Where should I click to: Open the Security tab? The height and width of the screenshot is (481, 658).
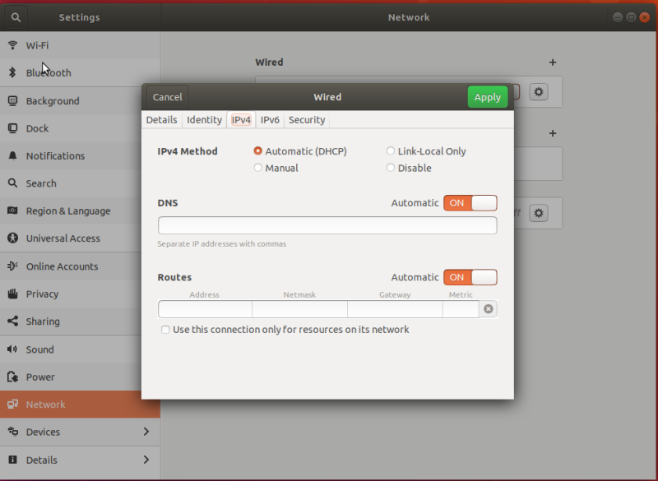[x=307, y=120]
